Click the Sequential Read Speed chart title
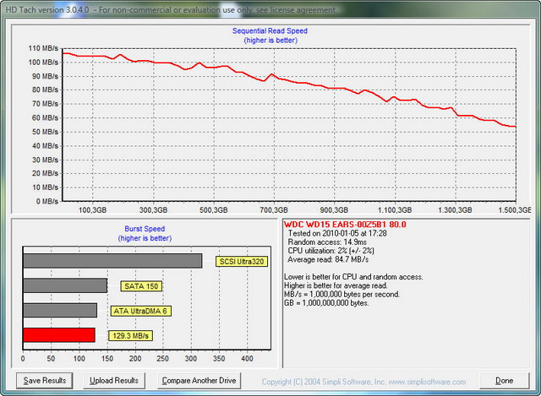 point(270,30)
